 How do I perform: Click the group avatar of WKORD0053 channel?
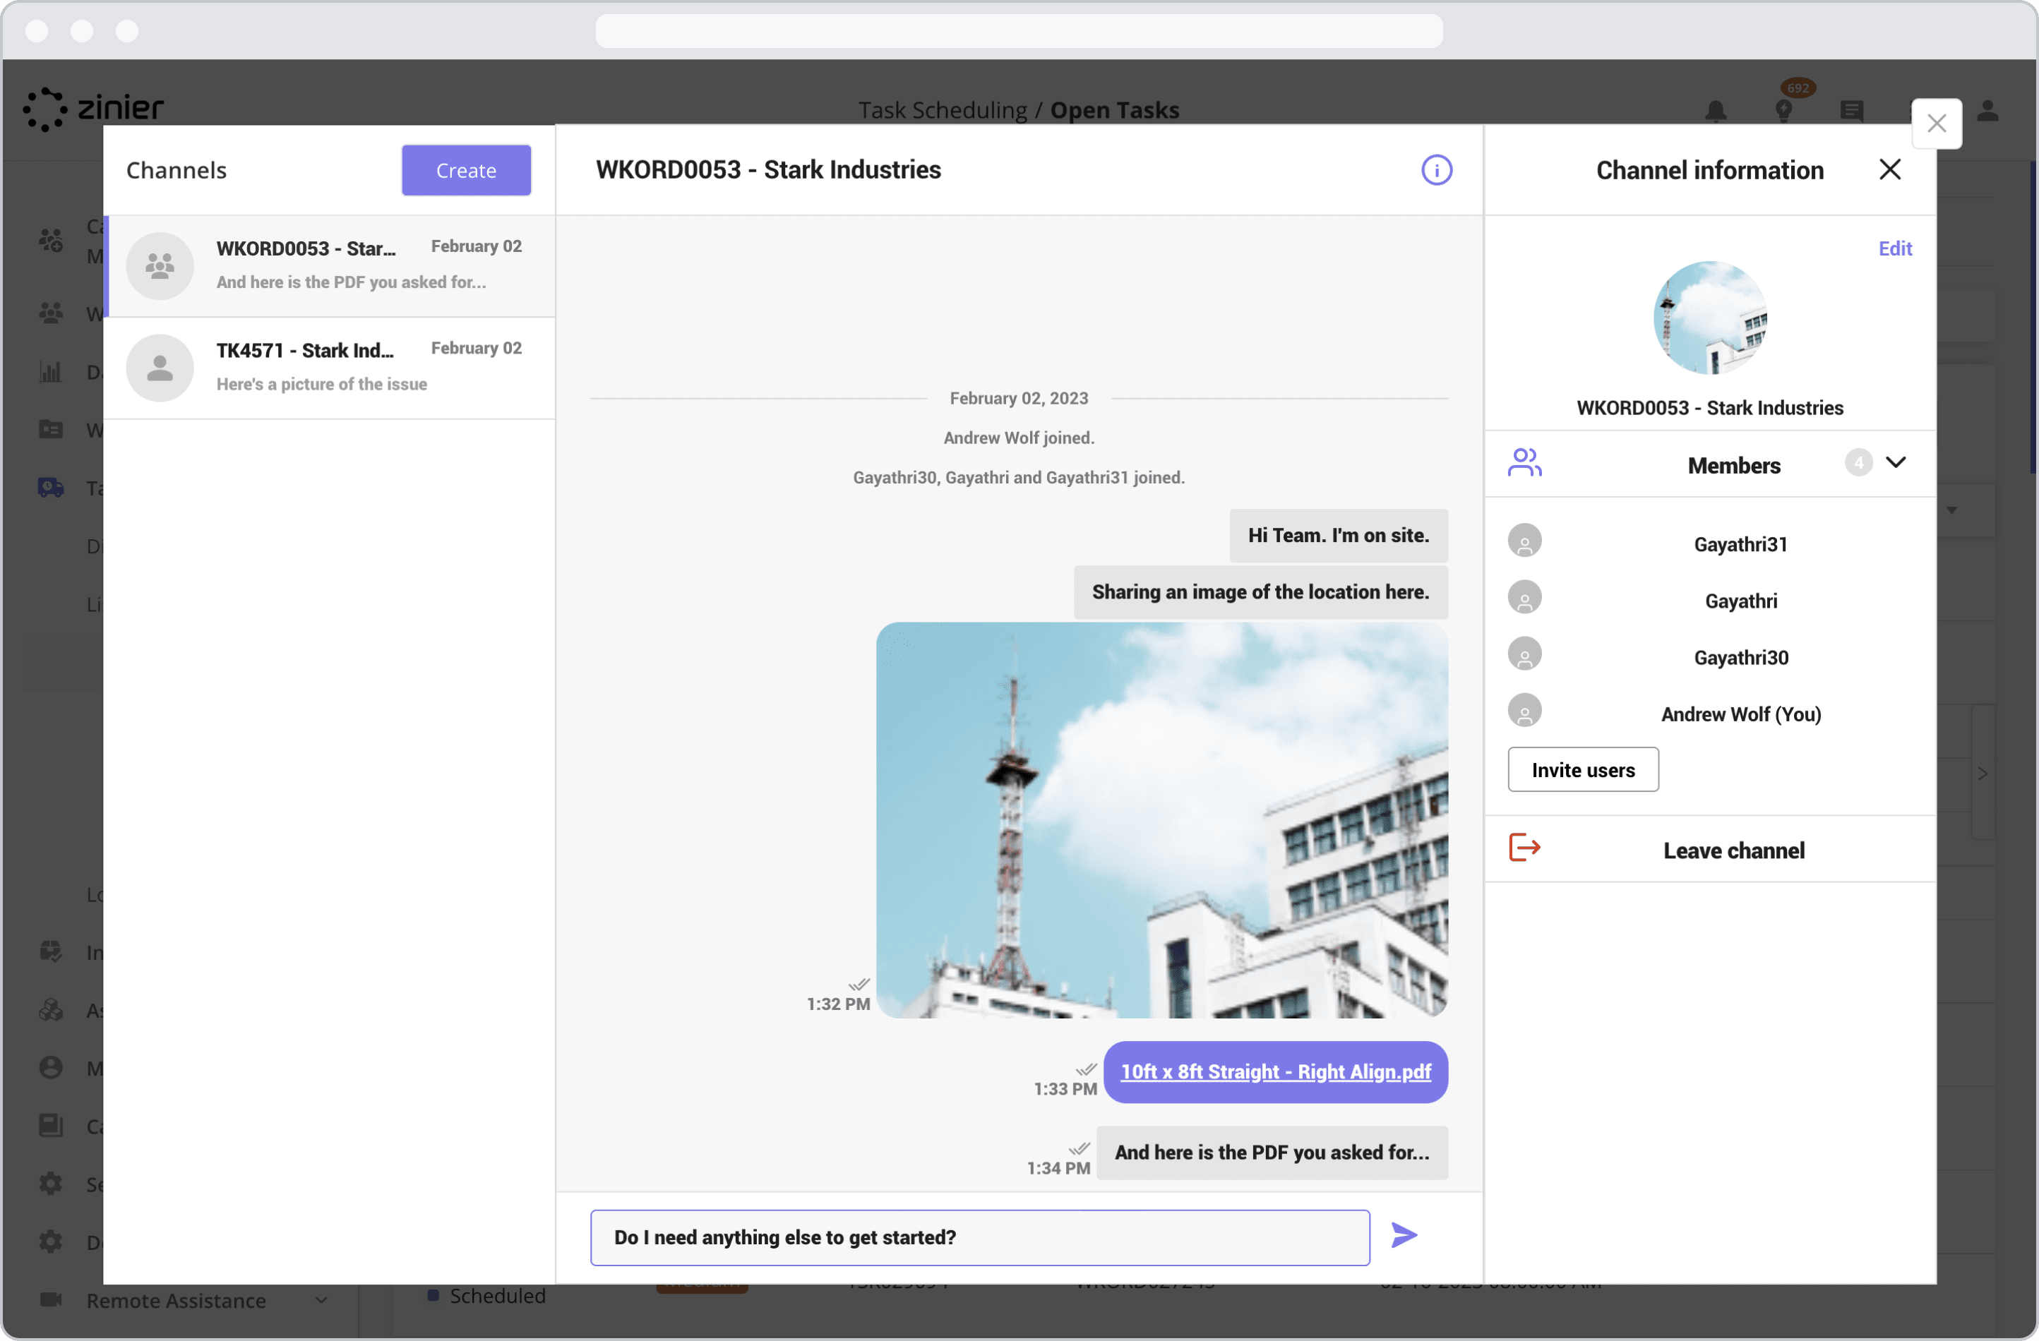(x=160, y=265)
